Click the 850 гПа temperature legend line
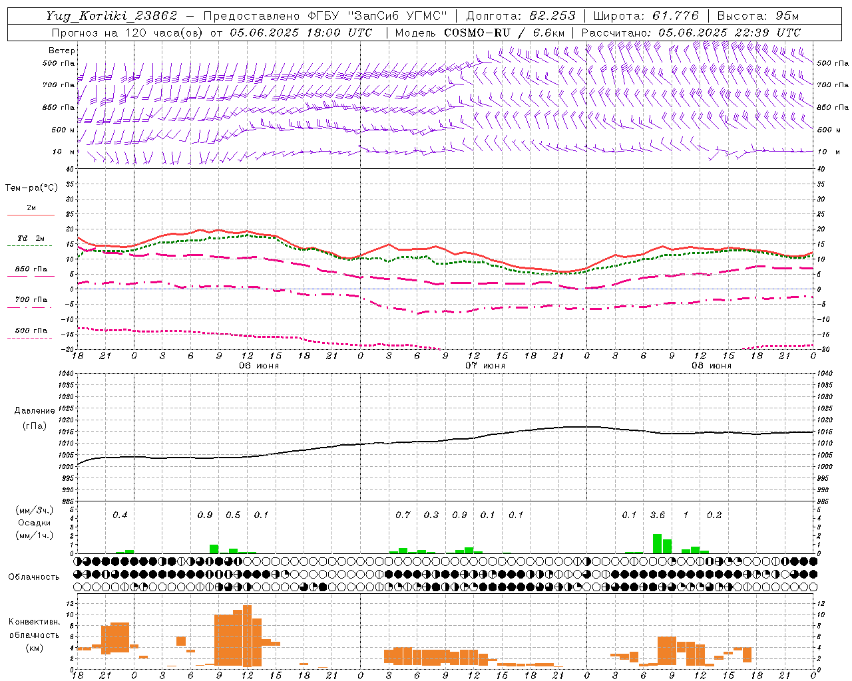The height and width of the screenshot is (681, 852). click(x=31, y=276)
